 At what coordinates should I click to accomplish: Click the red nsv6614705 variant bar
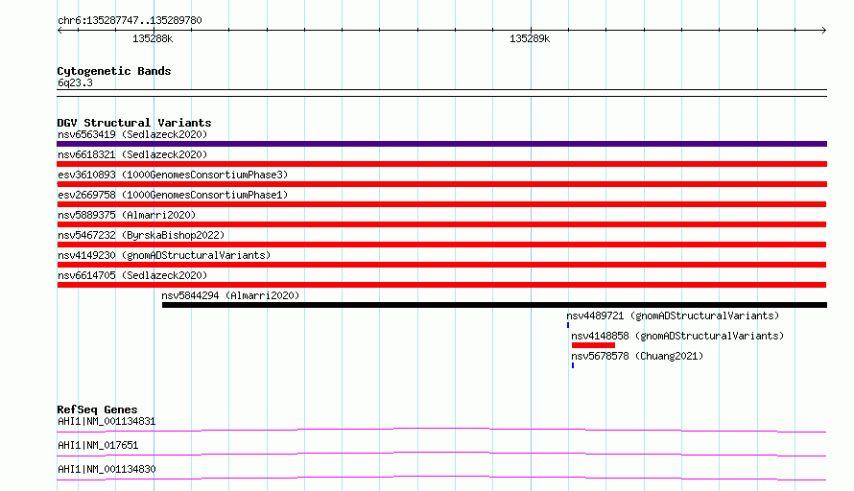point(441,285)
